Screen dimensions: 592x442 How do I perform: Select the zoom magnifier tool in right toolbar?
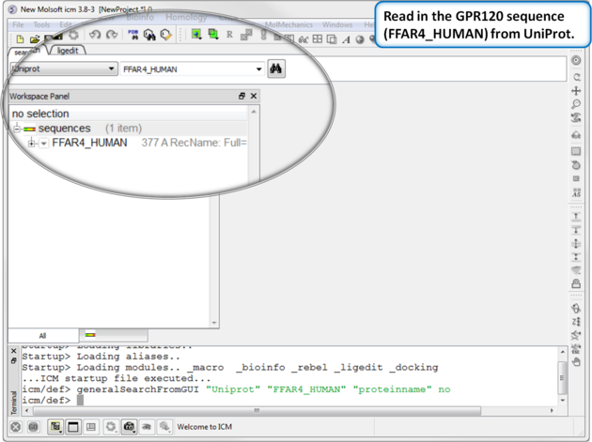(x=576, y=104)
